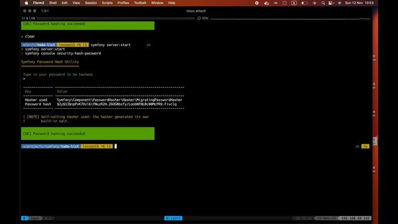Screen dimensions: 398x224
Task: Click the screen recording indicator icon
Action: (257, 3)
